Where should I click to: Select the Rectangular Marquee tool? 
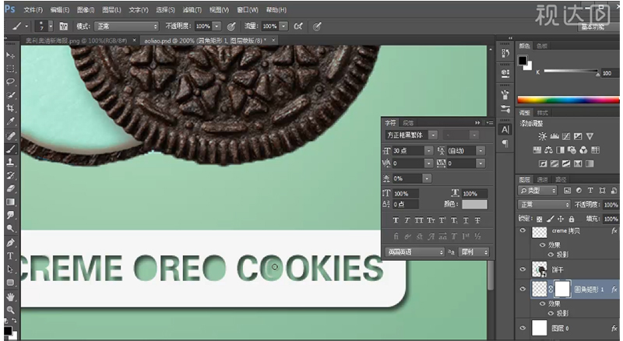tap(11, 69)
